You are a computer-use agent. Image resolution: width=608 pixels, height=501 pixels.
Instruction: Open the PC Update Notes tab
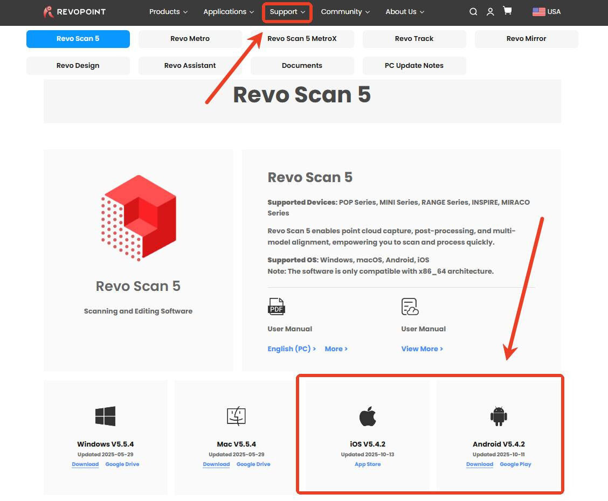click(x=414, y=66)
